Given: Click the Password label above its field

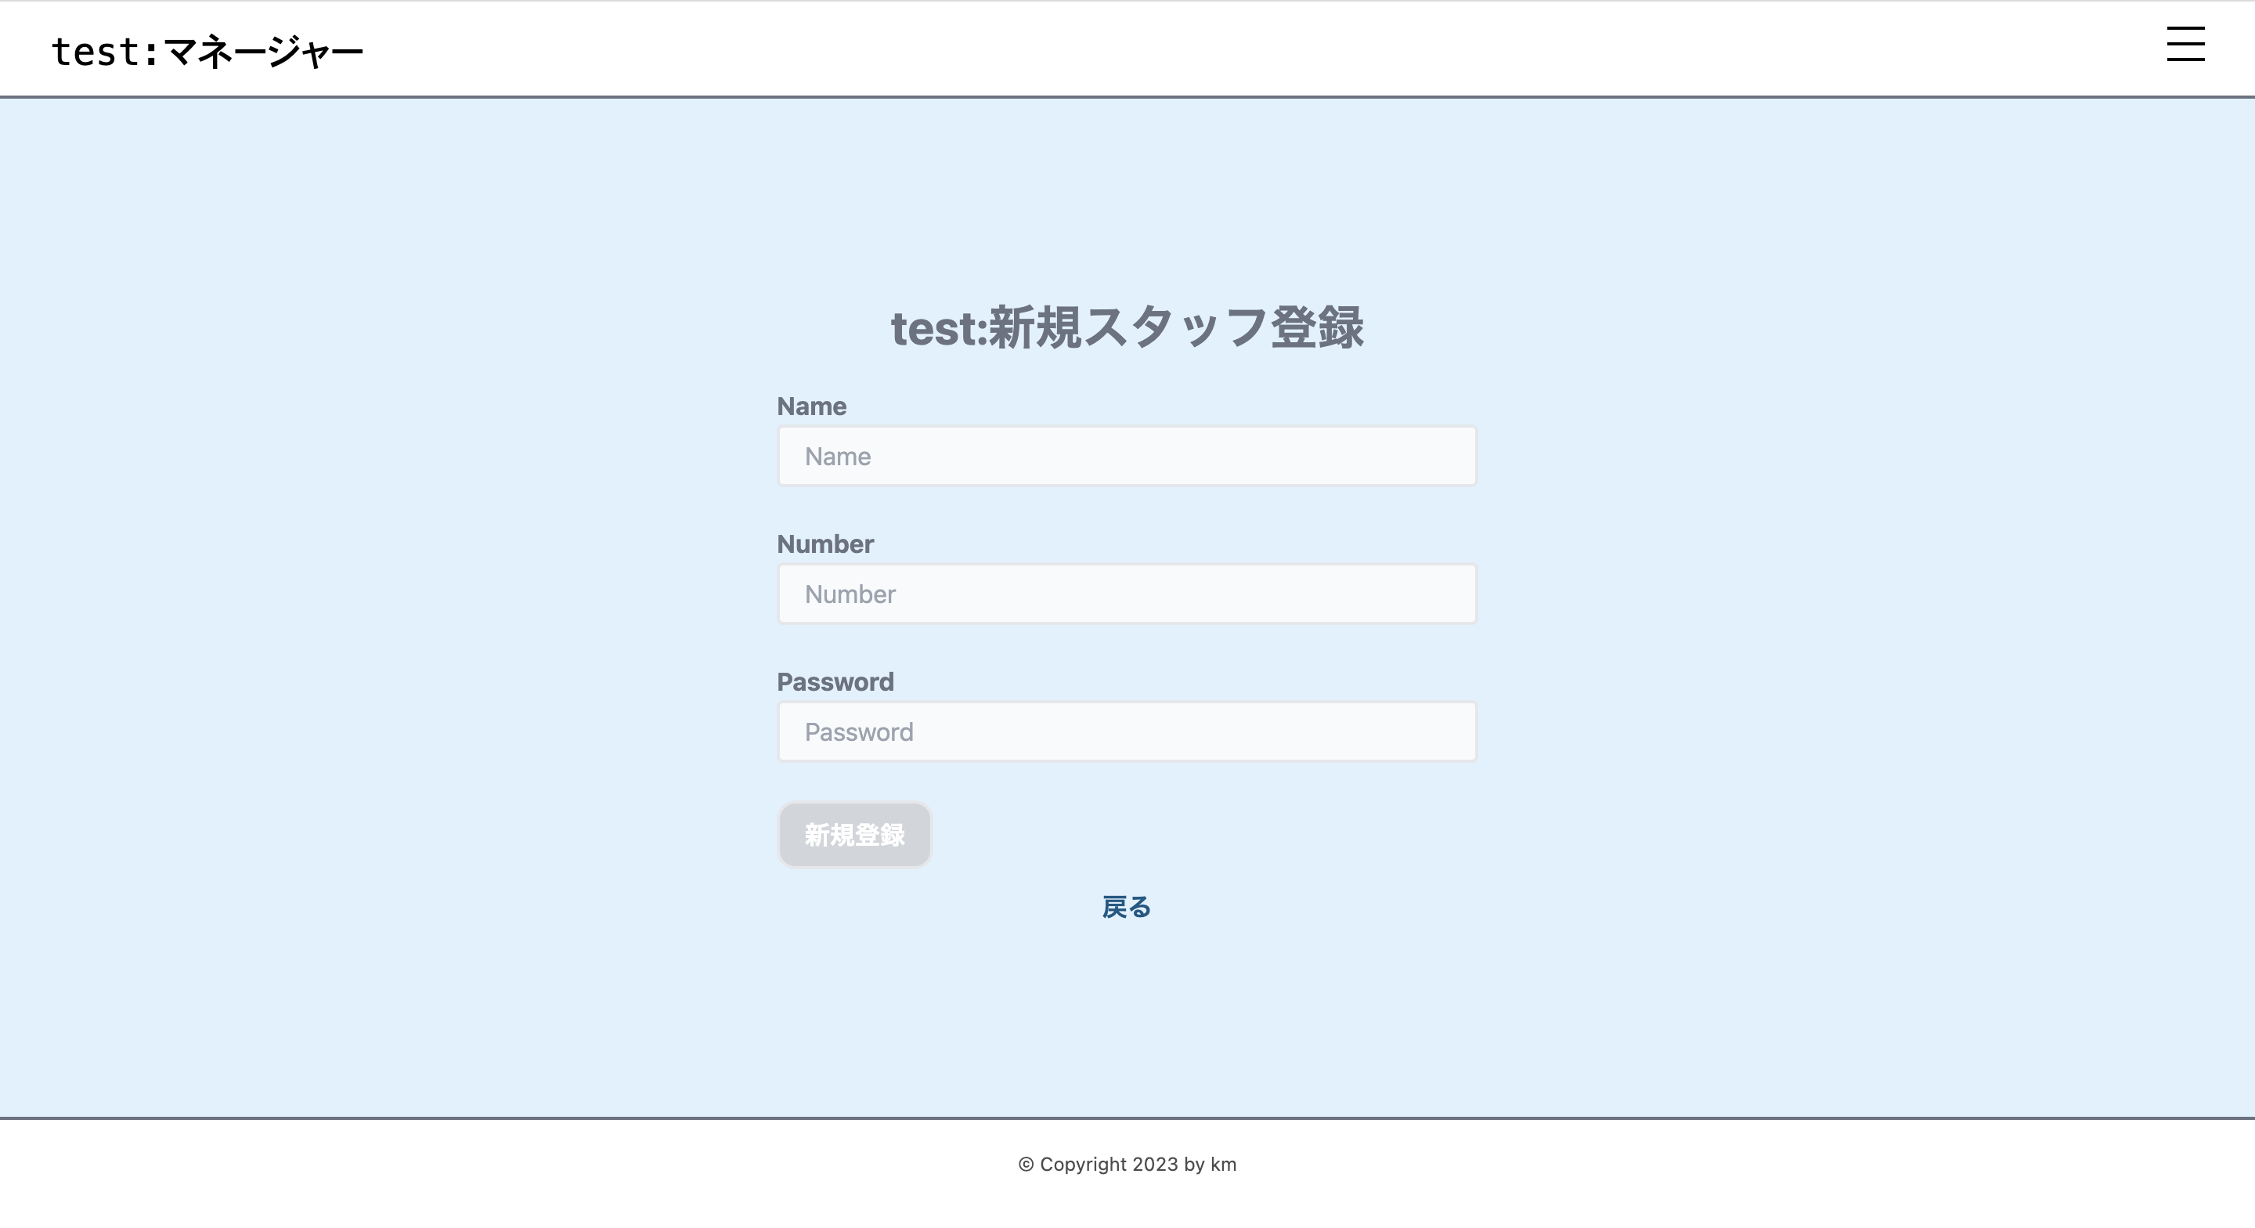Looking at the screenshot, I should coord(835,681).
